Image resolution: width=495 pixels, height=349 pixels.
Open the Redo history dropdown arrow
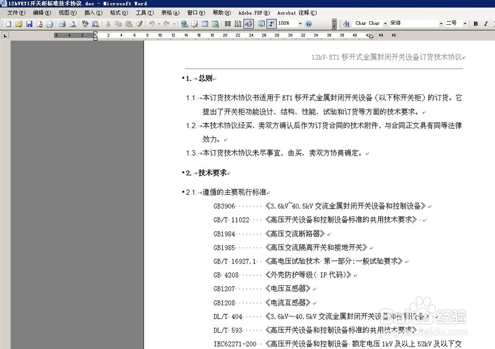(x=174, y=24)
